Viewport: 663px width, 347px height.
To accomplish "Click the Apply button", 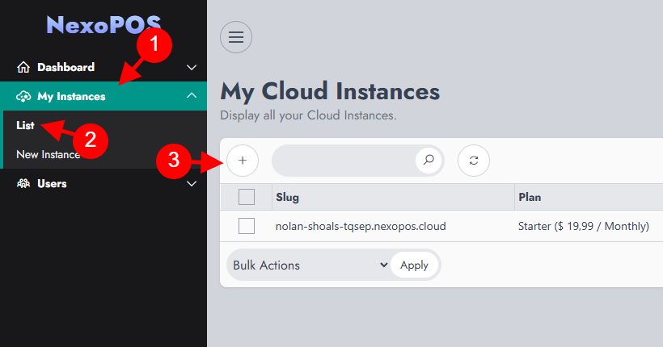I will (414, 265).
